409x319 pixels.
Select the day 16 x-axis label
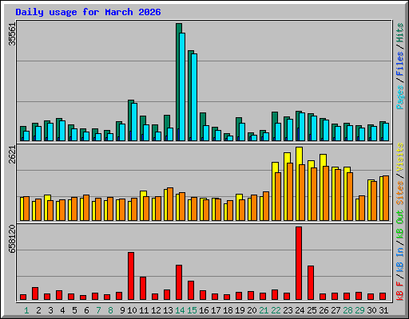click(x=204, y=310)
